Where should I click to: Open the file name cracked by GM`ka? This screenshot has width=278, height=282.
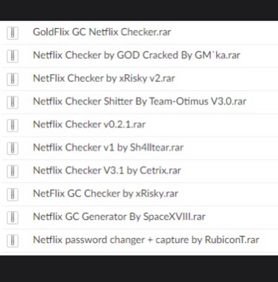[x=136, y=55]
